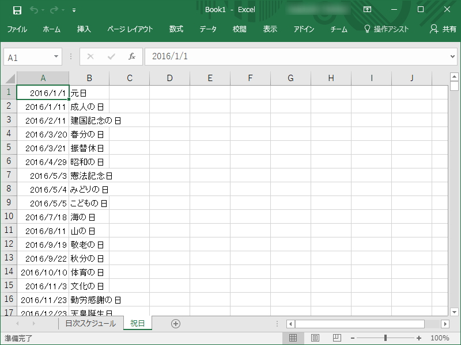Click the vertical scrollbar up arrow
This screenshot has width=461, height=345.
pyautogui.click(x=454, y=77)
